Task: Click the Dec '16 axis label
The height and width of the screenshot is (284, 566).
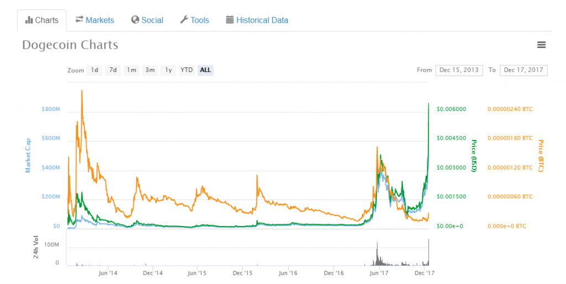Action: (334, 273)
